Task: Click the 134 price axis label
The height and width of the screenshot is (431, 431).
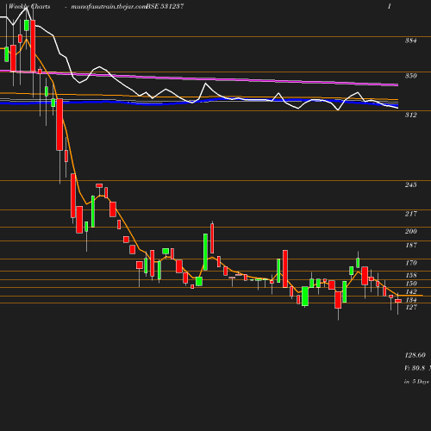Action: pyautogui.click(x=410, y=300)
